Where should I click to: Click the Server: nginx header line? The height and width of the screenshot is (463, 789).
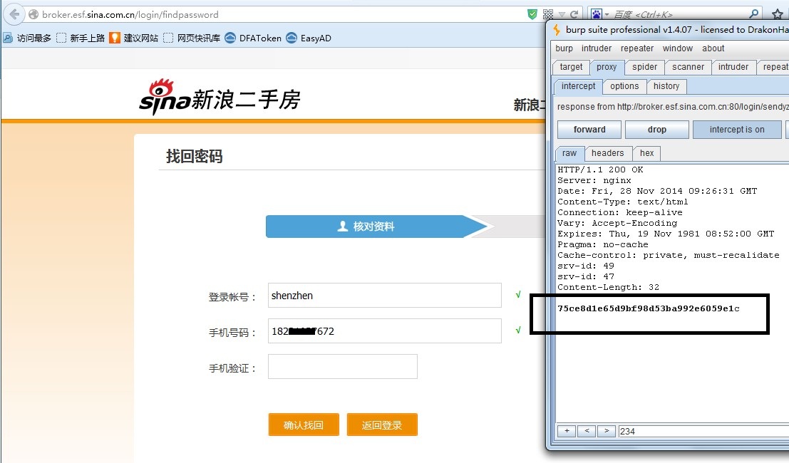pos(594,180)
